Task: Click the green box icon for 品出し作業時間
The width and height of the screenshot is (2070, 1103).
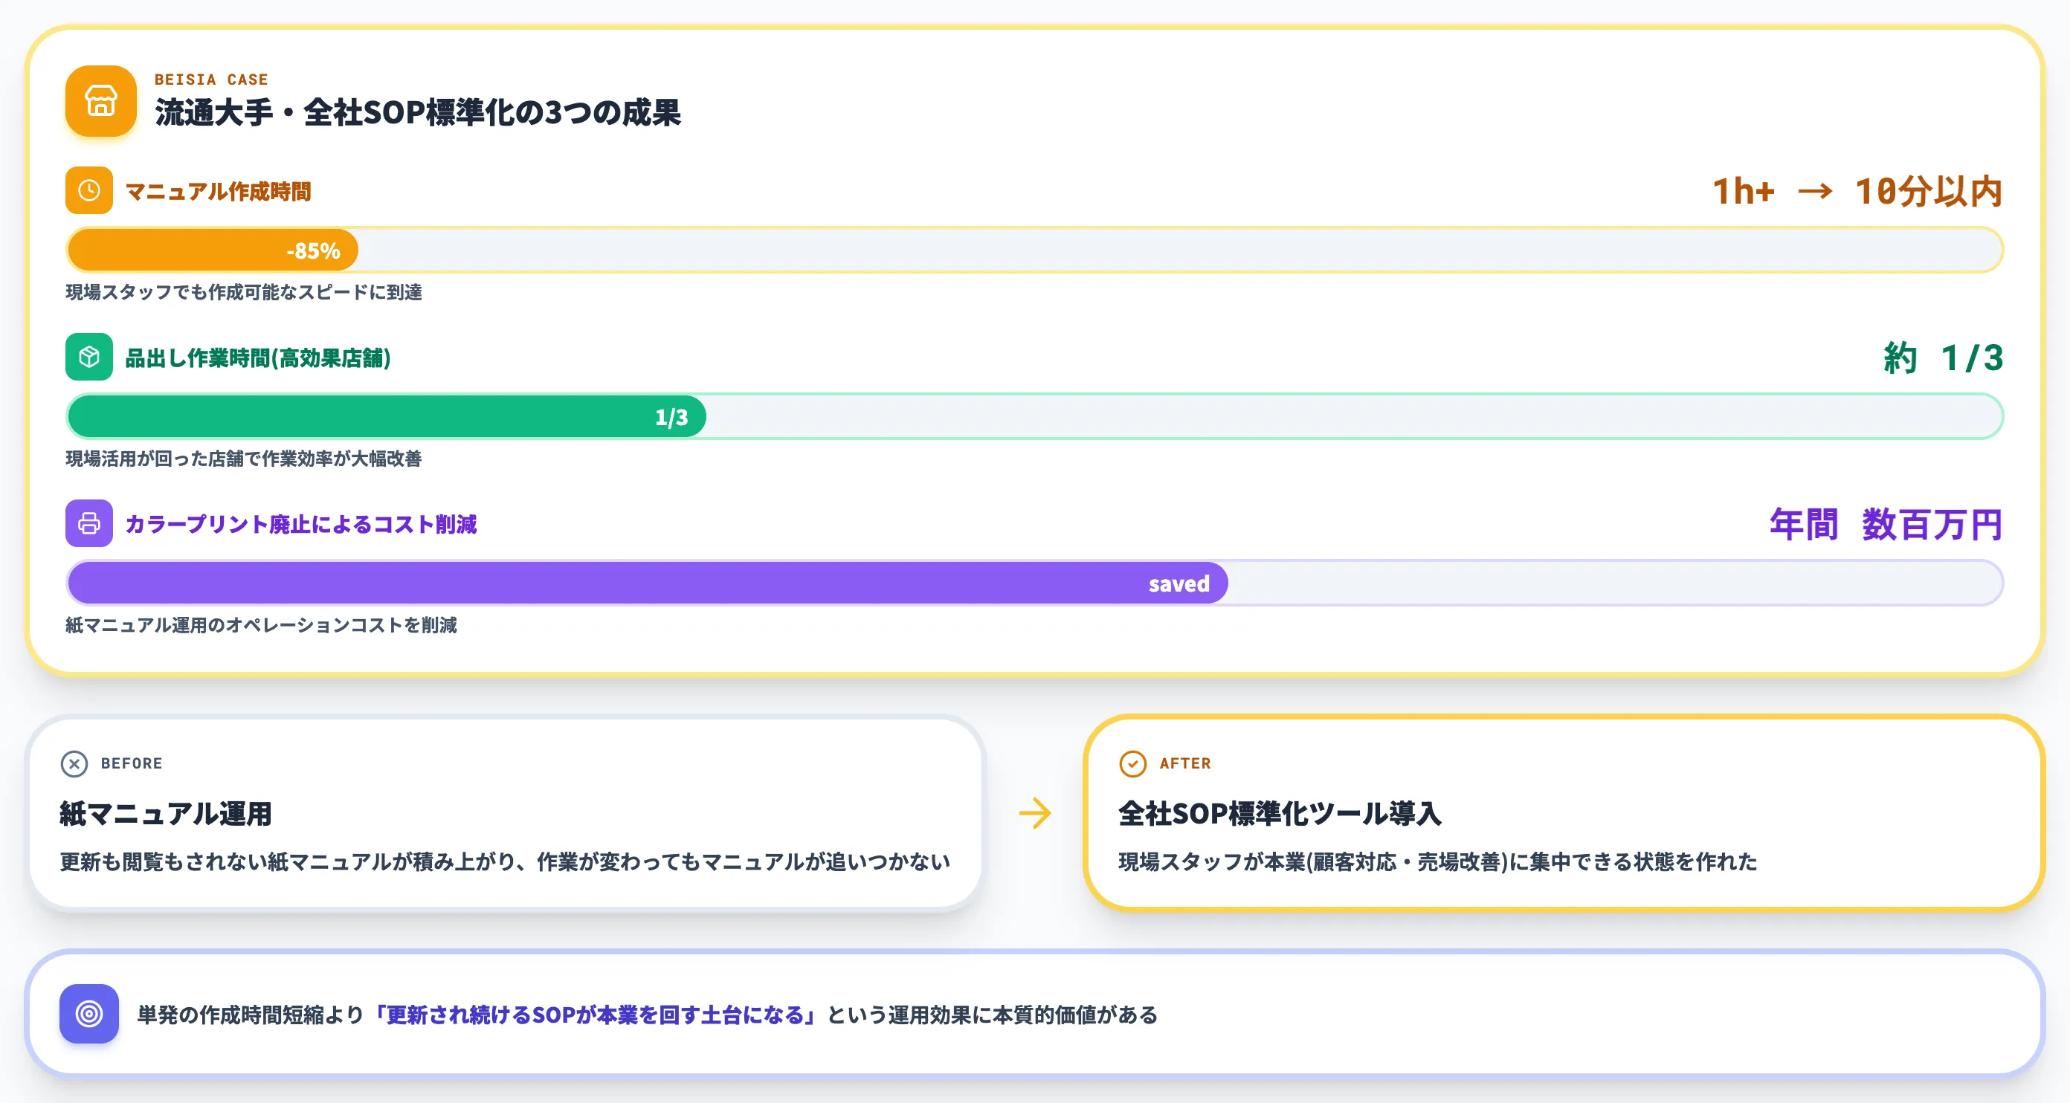Action: click(x=89, y=357)
